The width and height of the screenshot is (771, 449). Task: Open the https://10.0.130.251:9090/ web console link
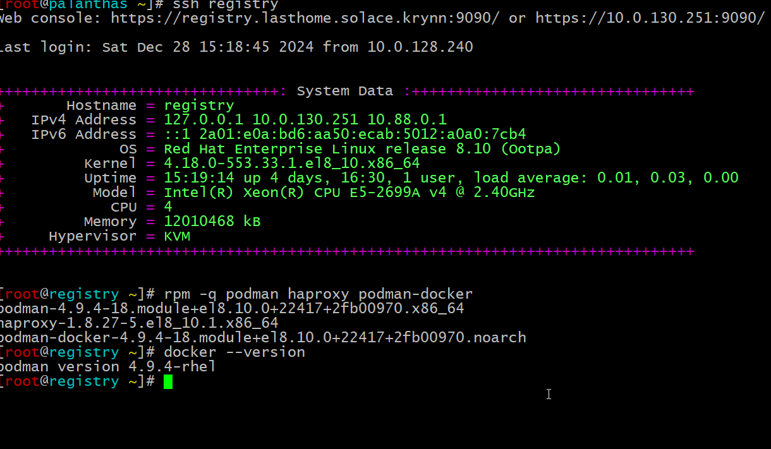pos(650,18)
